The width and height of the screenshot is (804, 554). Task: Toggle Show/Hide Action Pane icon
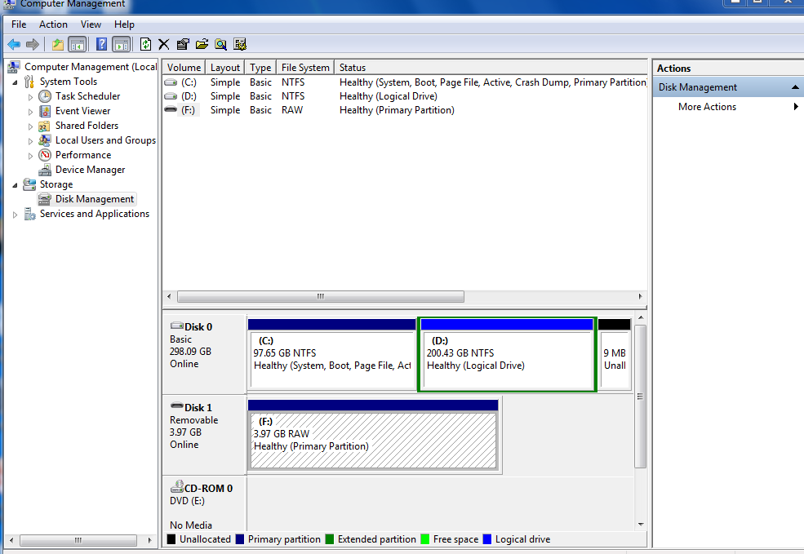122,45
